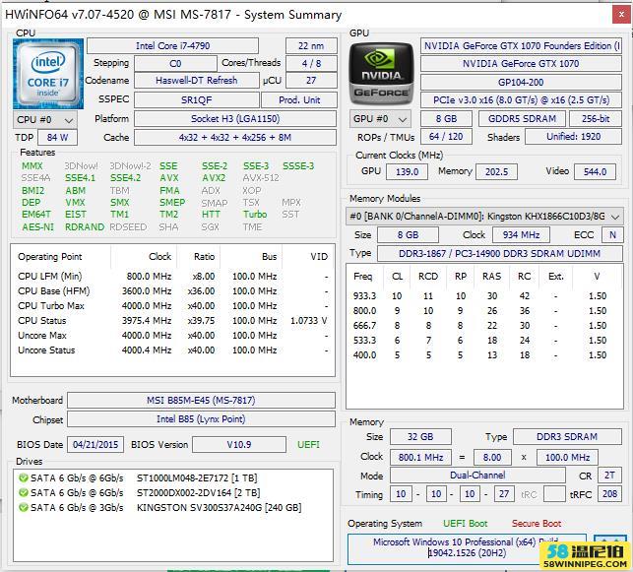Click the BIOS Version V10.9 field

239,444
